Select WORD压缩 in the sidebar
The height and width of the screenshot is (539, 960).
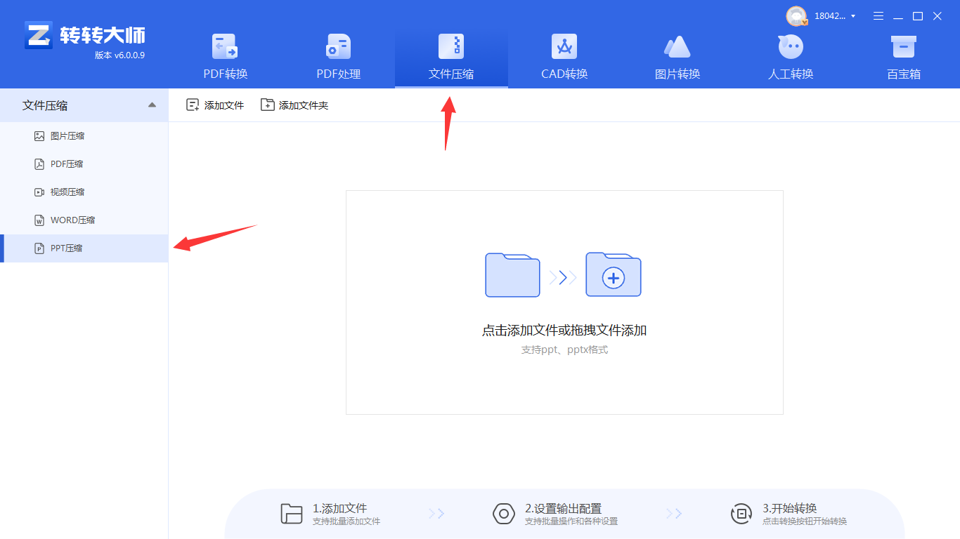[84, 220]
